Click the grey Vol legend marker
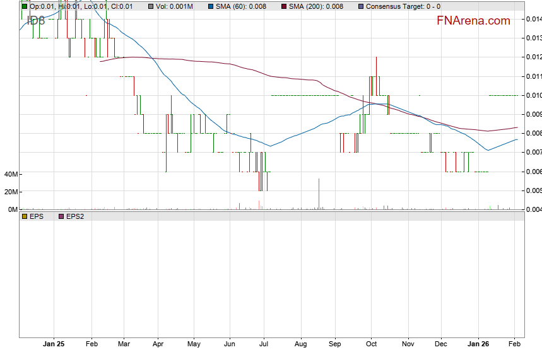 coord(151,6)
